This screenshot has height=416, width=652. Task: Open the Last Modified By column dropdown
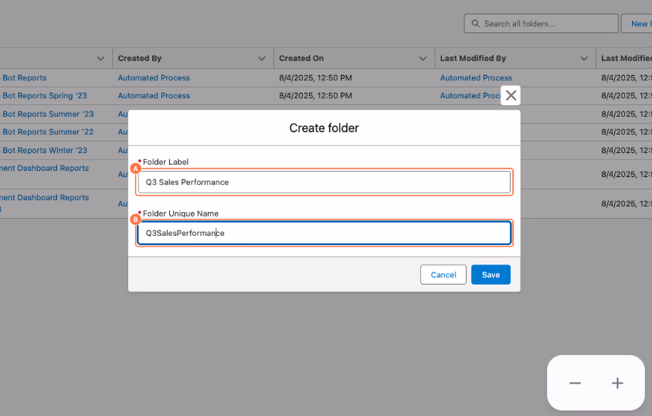pos(584,59)
